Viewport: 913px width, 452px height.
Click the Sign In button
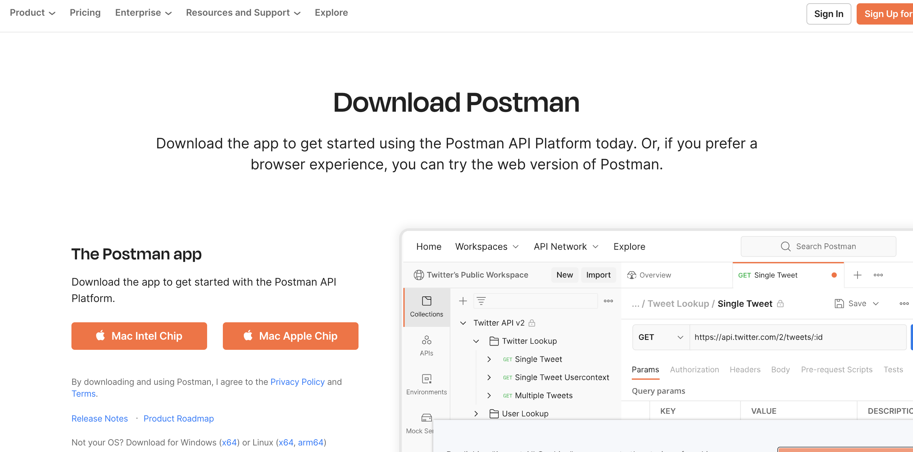point(828,14)
